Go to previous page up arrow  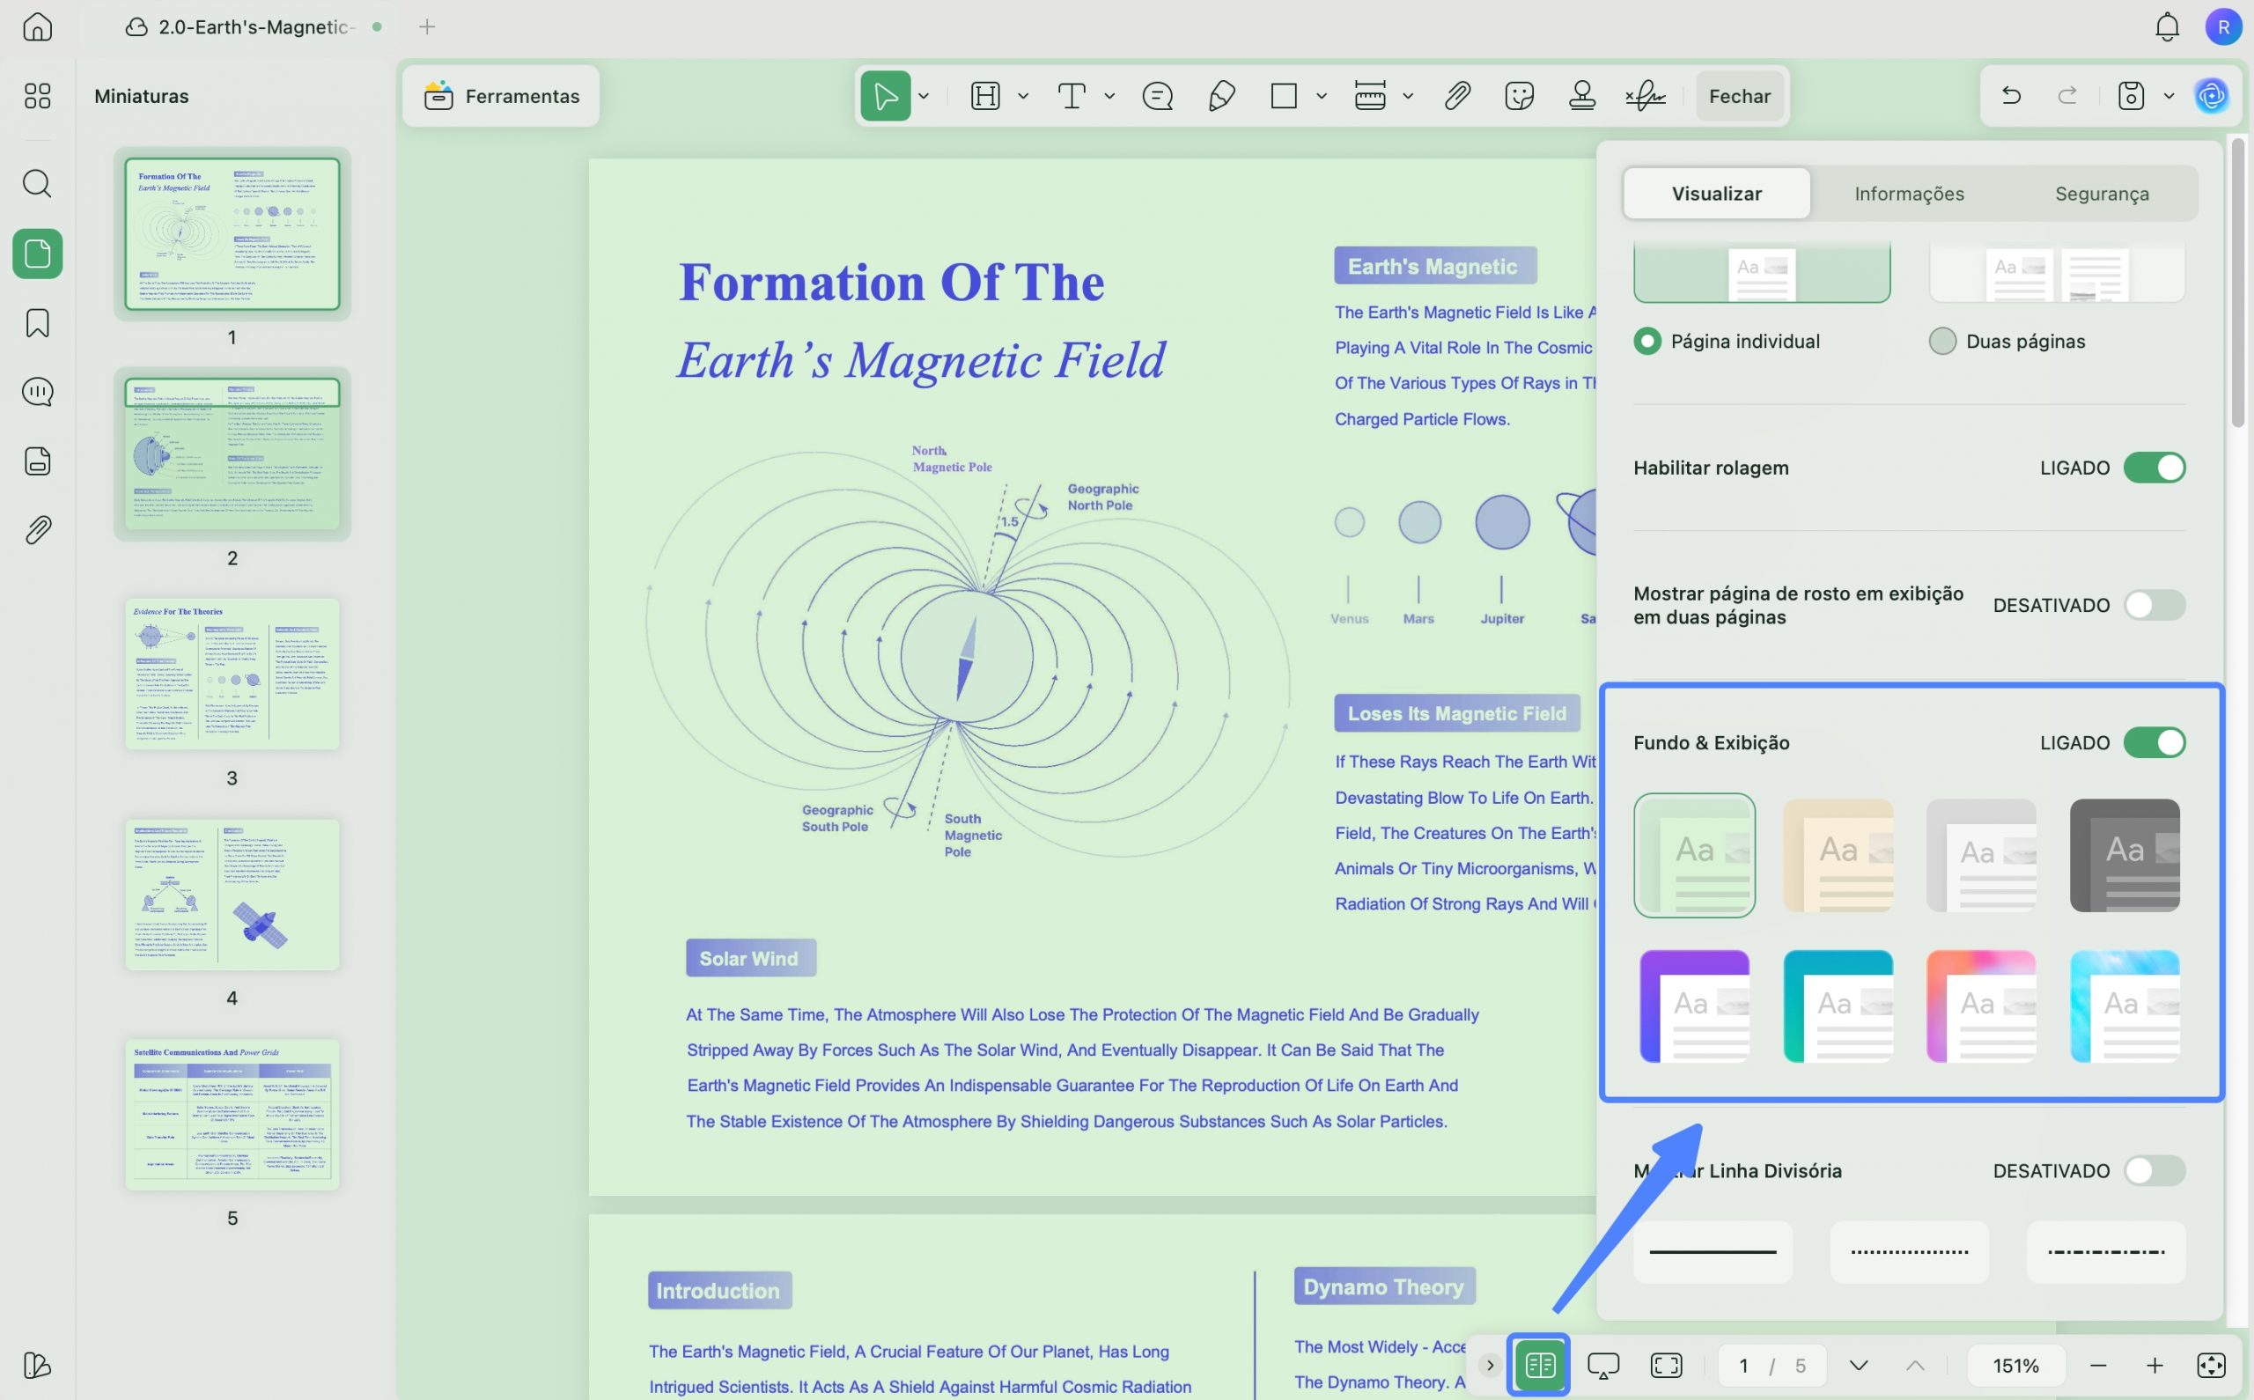(1915, 1365)
